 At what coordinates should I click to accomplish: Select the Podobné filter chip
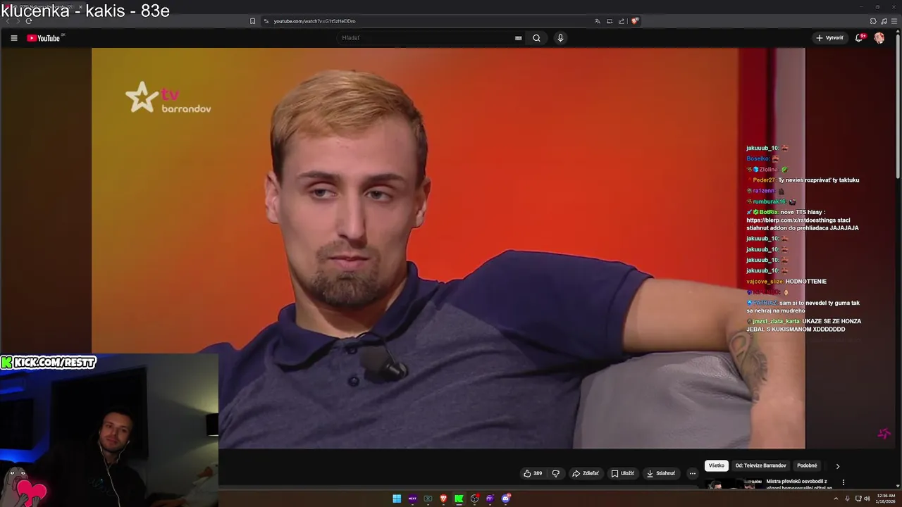point(807,465)
